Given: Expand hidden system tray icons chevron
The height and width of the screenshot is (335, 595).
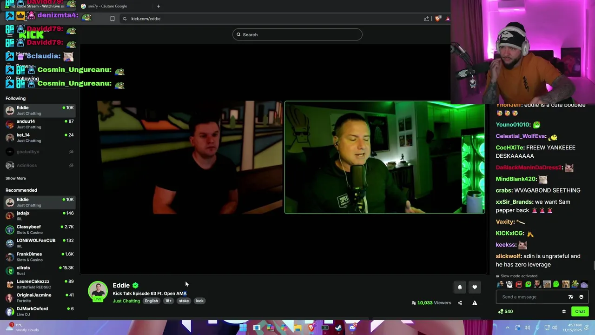Looking at the screenshot, I should tap(508, 328).
